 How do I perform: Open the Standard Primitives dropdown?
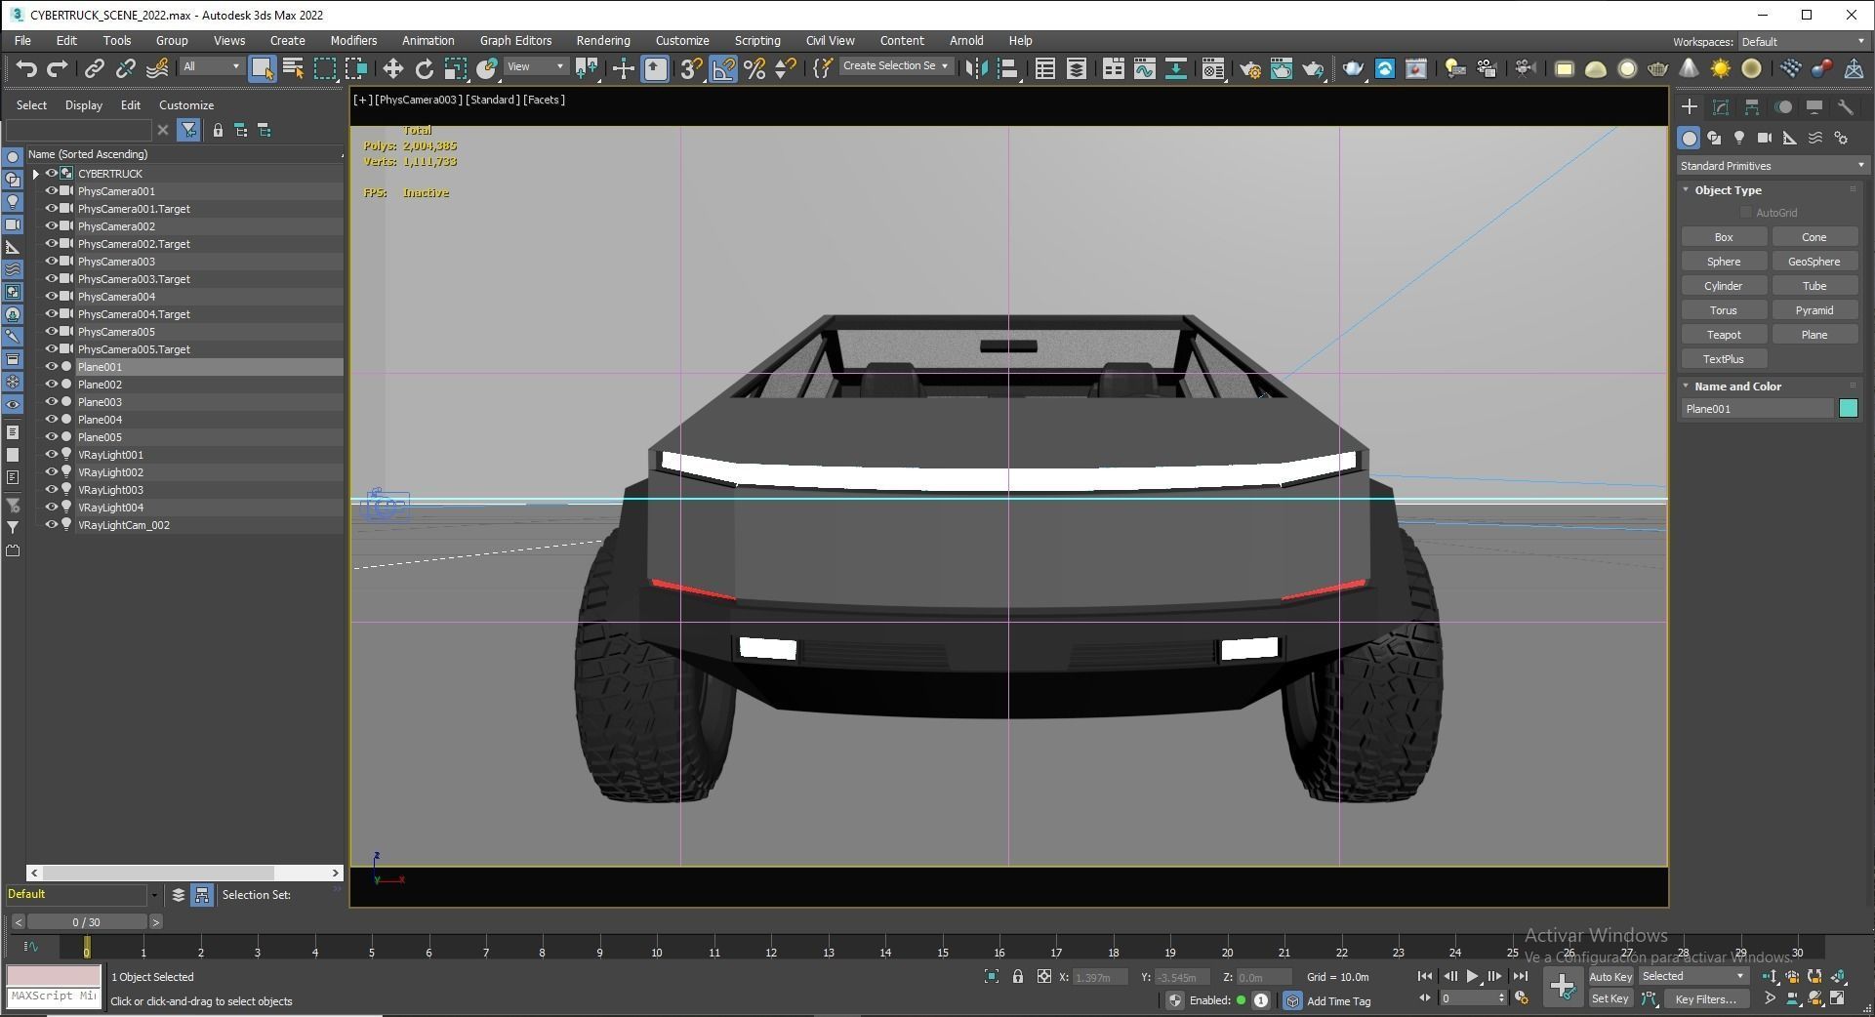[x=1772, y=166]
